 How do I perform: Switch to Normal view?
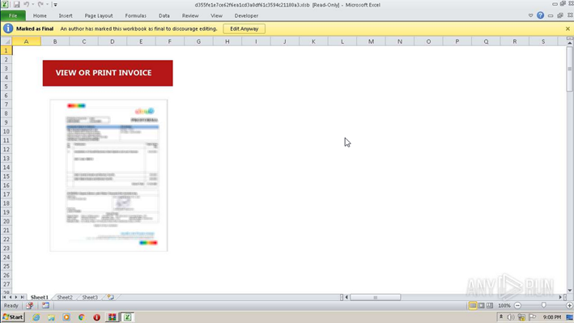tap(473, 305)
